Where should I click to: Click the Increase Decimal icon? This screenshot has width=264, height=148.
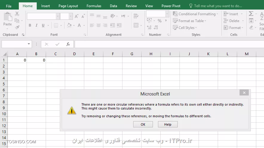point(149,27)
